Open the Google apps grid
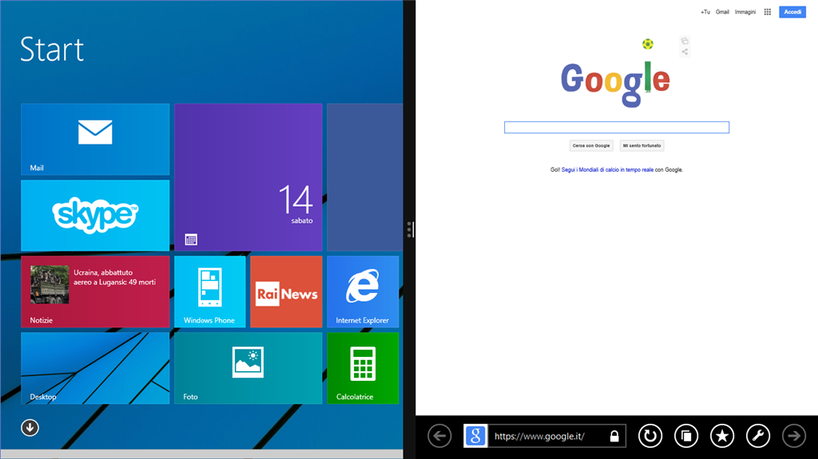The width and height of the screenshot is (818, 459). click(768, 12)
